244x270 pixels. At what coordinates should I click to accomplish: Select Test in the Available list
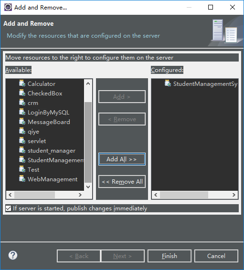33,170
